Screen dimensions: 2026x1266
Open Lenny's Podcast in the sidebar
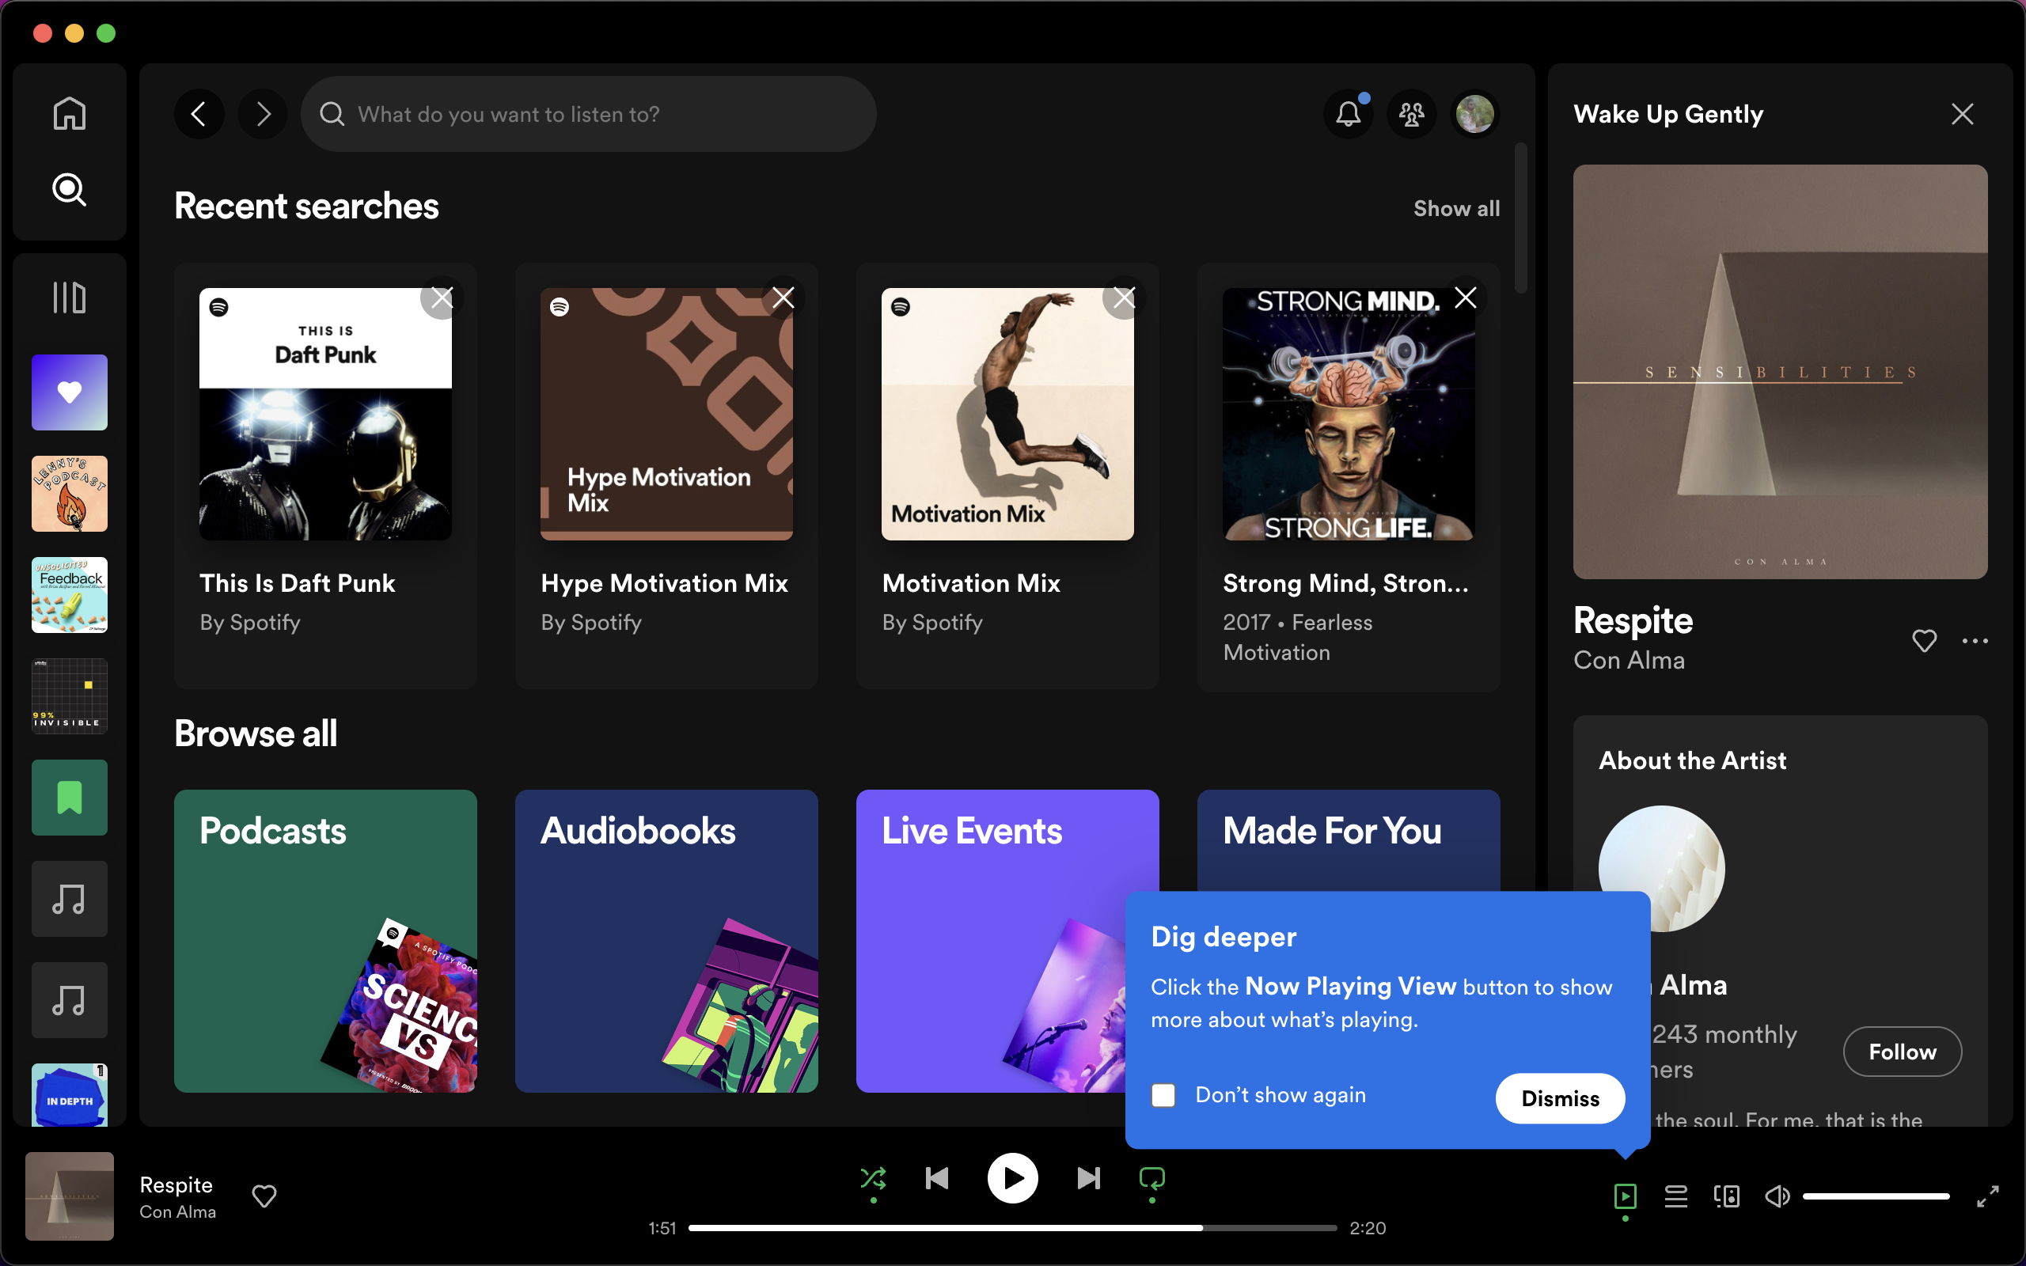click(x=70, y=493)
